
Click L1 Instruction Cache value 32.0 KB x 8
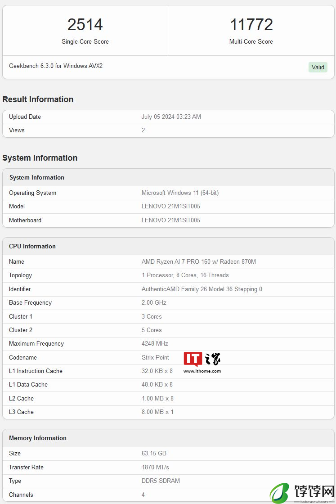(x=157, y=371)
